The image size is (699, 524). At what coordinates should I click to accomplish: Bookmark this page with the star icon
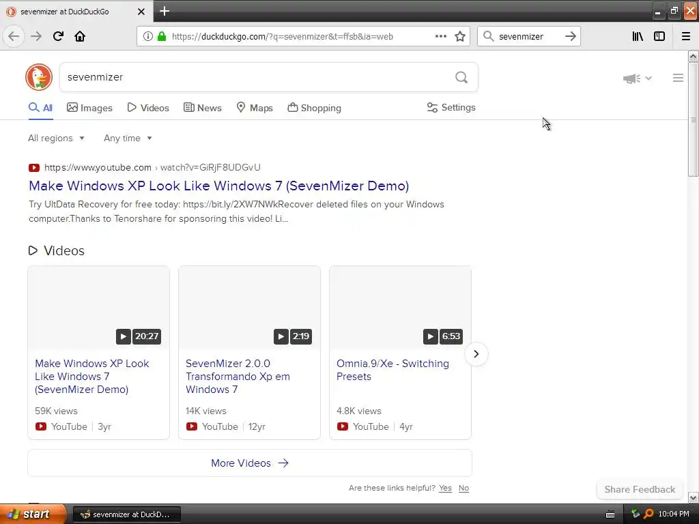pos(460,37)
